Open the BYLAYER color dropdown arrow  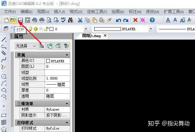click(x=151, y=29)
